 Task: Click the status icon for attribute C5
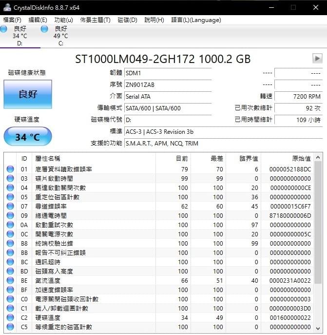point(10,327)
